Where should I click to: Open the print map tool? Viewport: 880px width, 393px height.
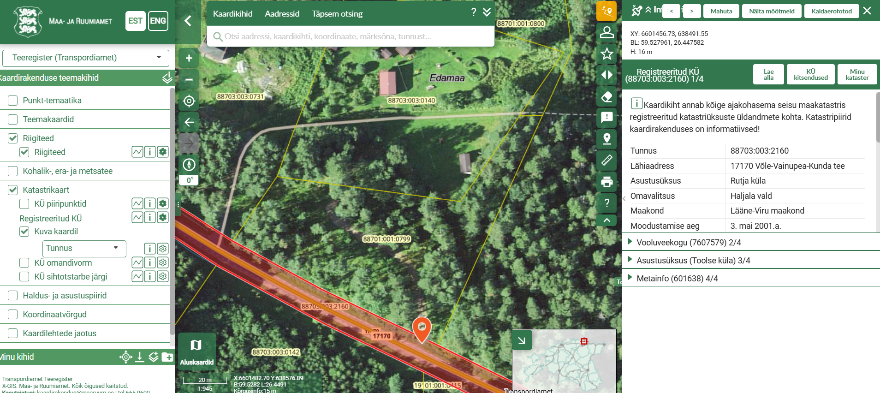[x=606, y=182]
